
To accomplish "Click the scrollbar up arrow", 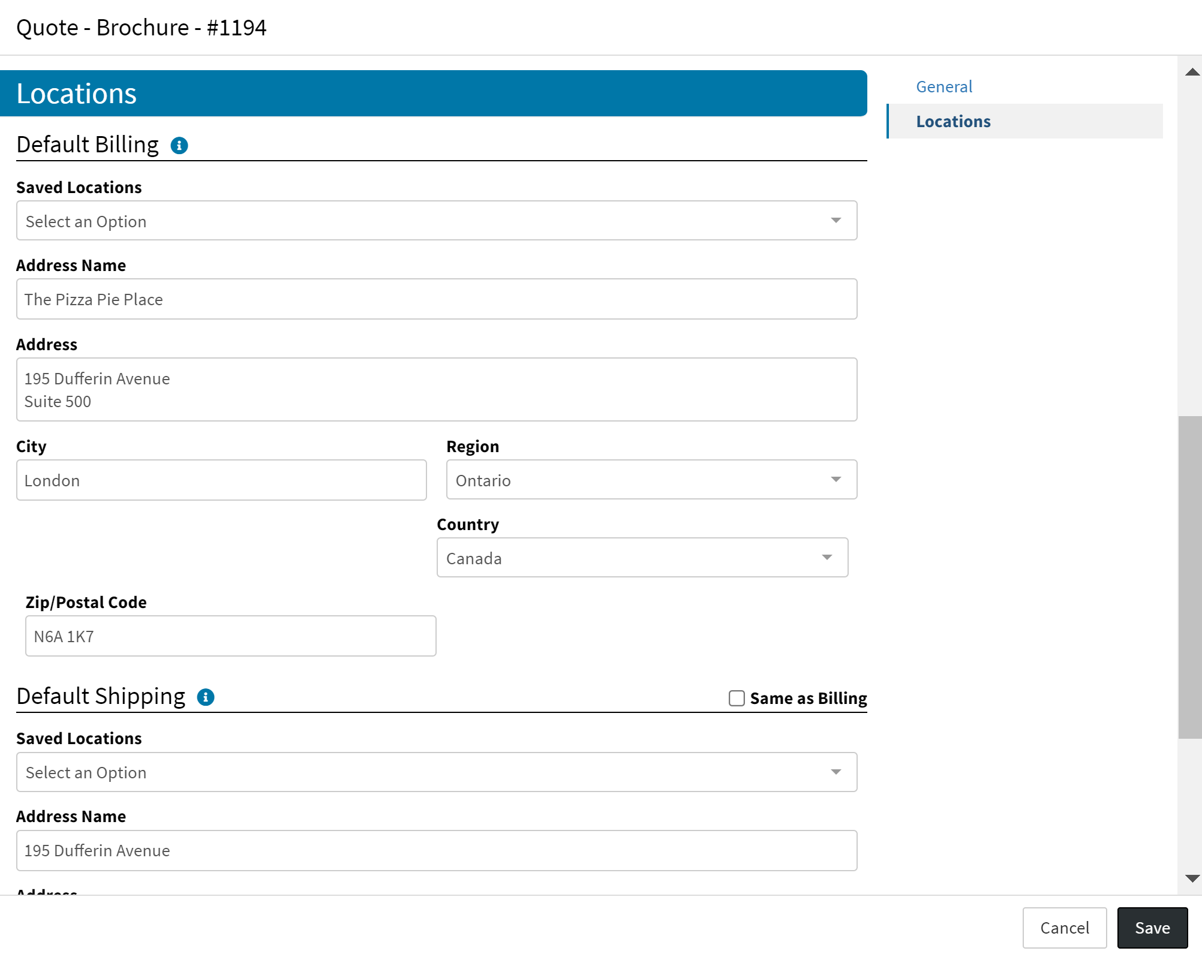I will [1192, 73].
